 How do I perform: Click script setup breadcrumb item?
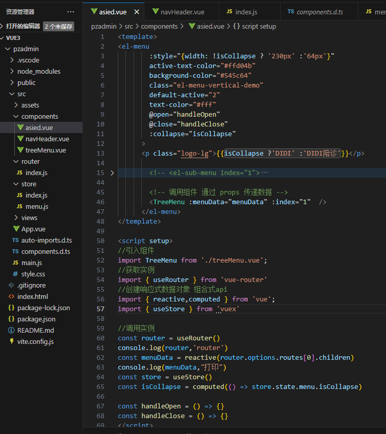(259, 26)
